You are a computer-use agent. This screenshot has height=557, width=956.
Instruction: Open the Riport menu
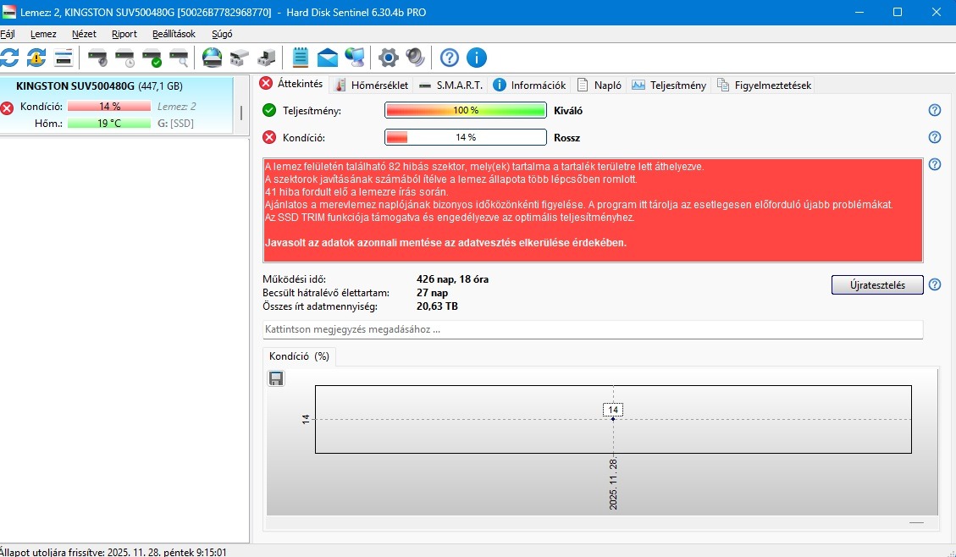(124, 34)
